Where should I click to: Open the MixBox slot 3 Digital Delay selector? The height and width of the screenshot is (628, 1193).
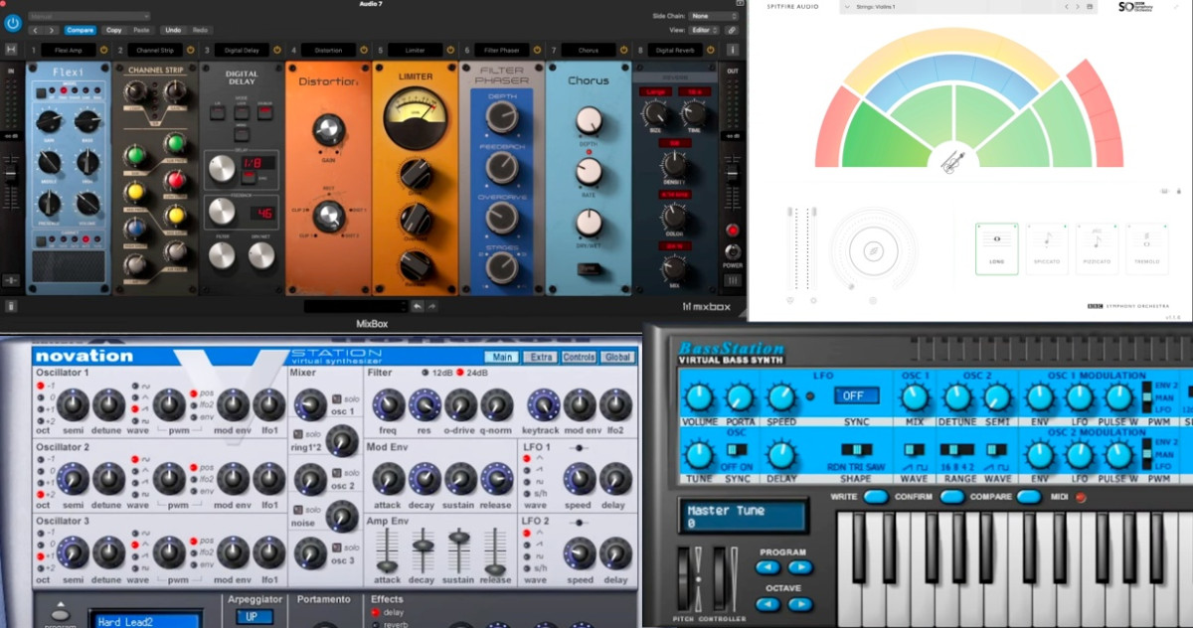(240, 50)
